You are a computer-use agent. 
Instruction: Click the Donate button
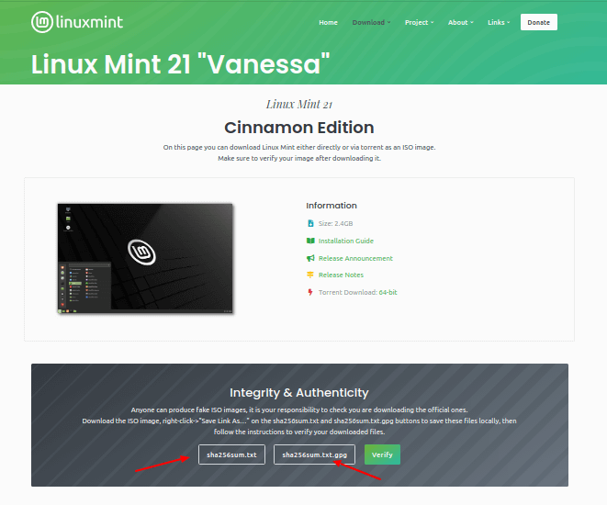click(538, 22)
